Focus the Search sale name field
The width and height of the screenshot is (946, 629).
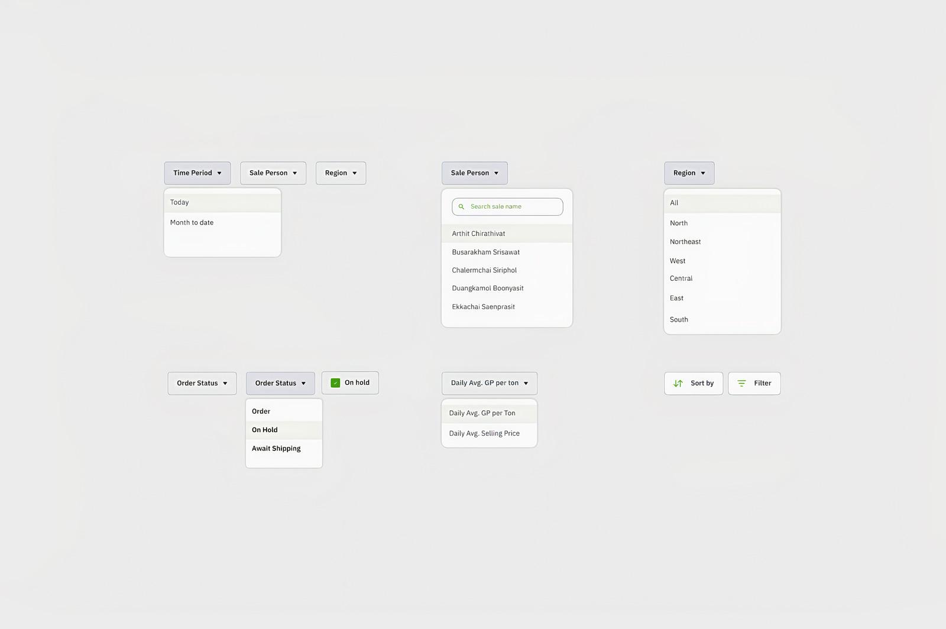(507, 207)
